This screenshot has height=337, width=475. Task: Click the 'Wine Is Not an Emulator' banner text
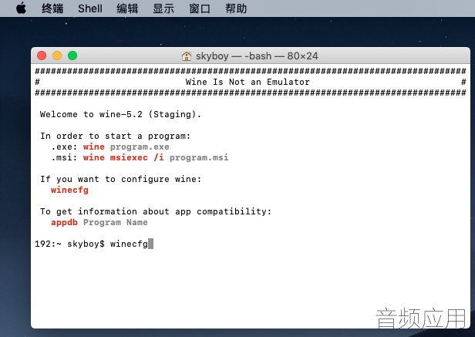[x=248, y=82]
